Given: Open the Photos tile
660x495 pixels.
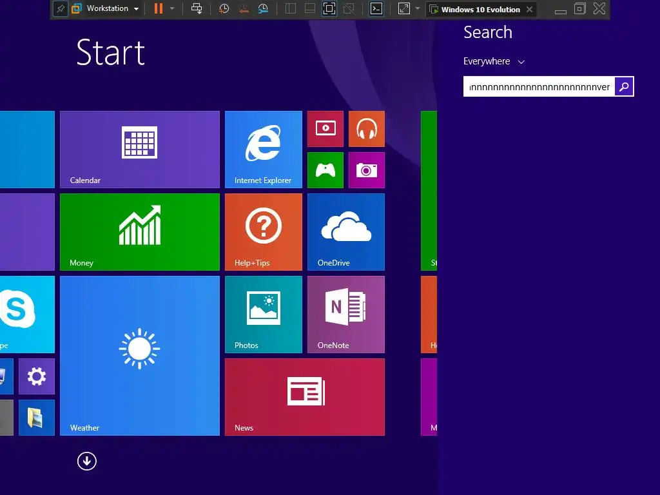Looking at the screenshot, I should tap(264, 315).
